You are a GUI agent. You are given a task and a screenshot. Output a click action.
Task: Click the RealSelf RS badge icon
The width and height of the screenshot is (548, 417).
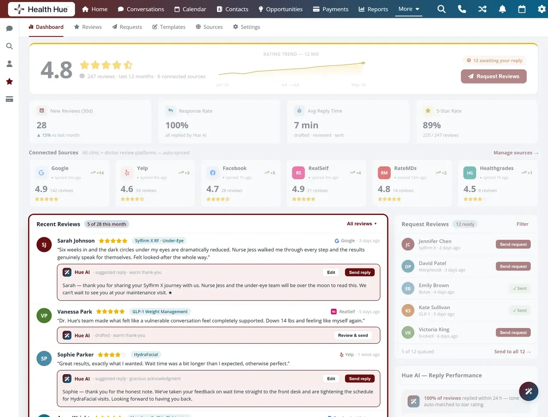[298, 173]
